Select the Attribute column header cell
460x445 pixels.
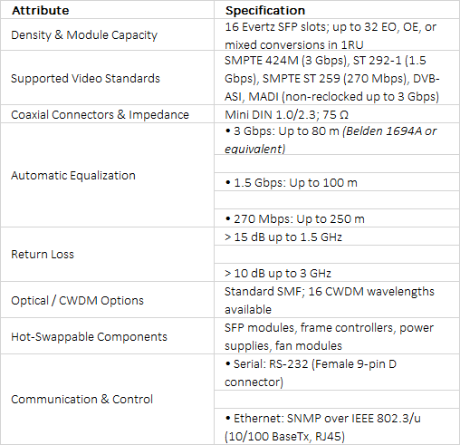[107, 10]
